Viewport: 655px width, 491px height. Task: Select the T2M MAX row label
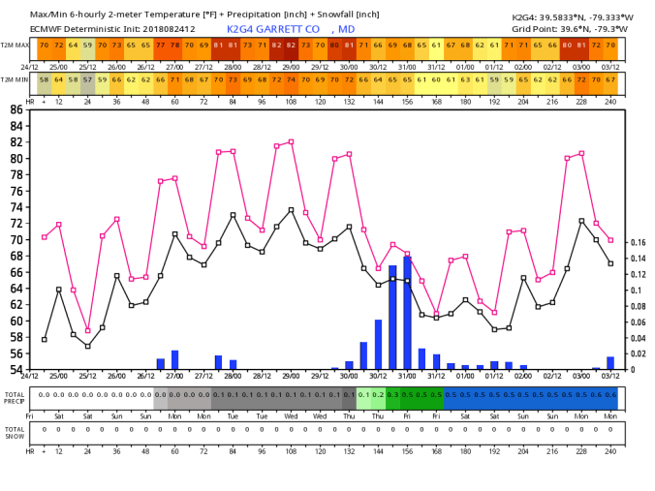(x=15, y=46)
